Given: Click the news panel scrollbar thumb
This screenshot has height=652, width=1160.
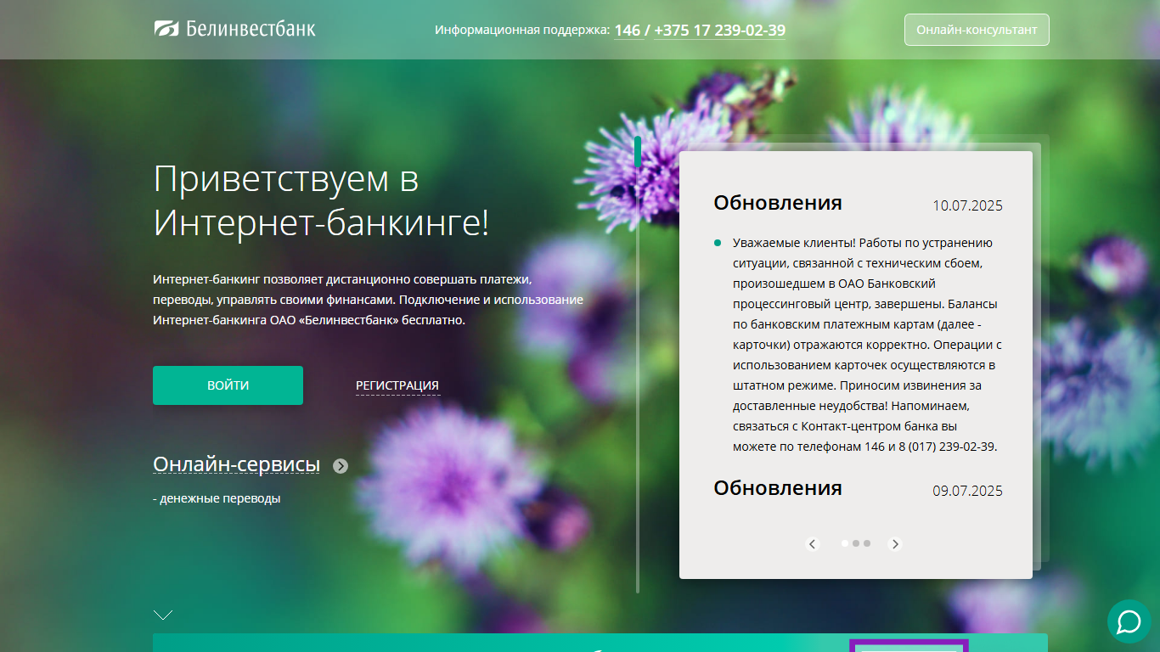Looking at the screenshot, I should click(x=638, y=153).
